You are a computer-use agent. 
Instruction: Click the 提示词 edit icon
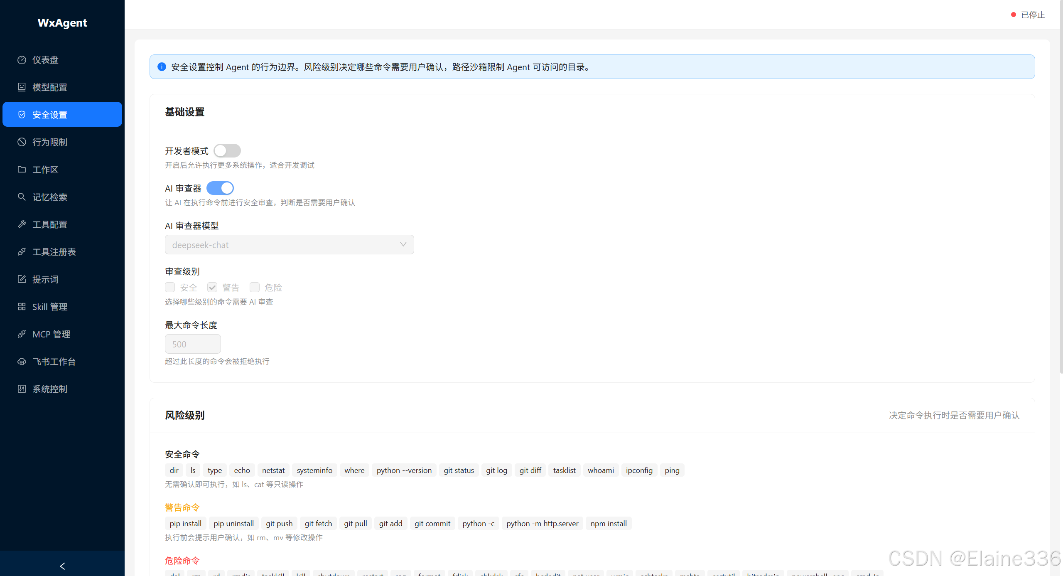tap(22, 279)
